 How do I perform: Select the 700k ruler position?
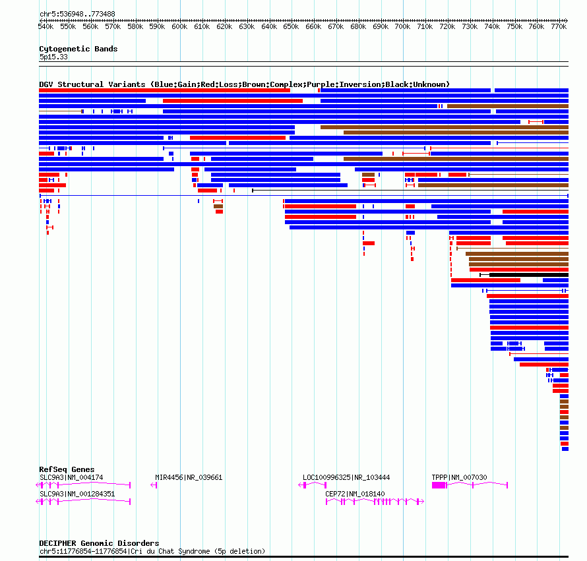click(x=402, y=26)
